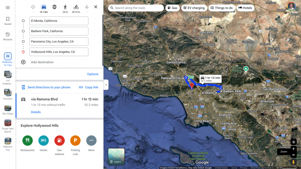Viewport: 301px width, 169px height.
Task: Expand route Options
Action: (x=93, y=74)
